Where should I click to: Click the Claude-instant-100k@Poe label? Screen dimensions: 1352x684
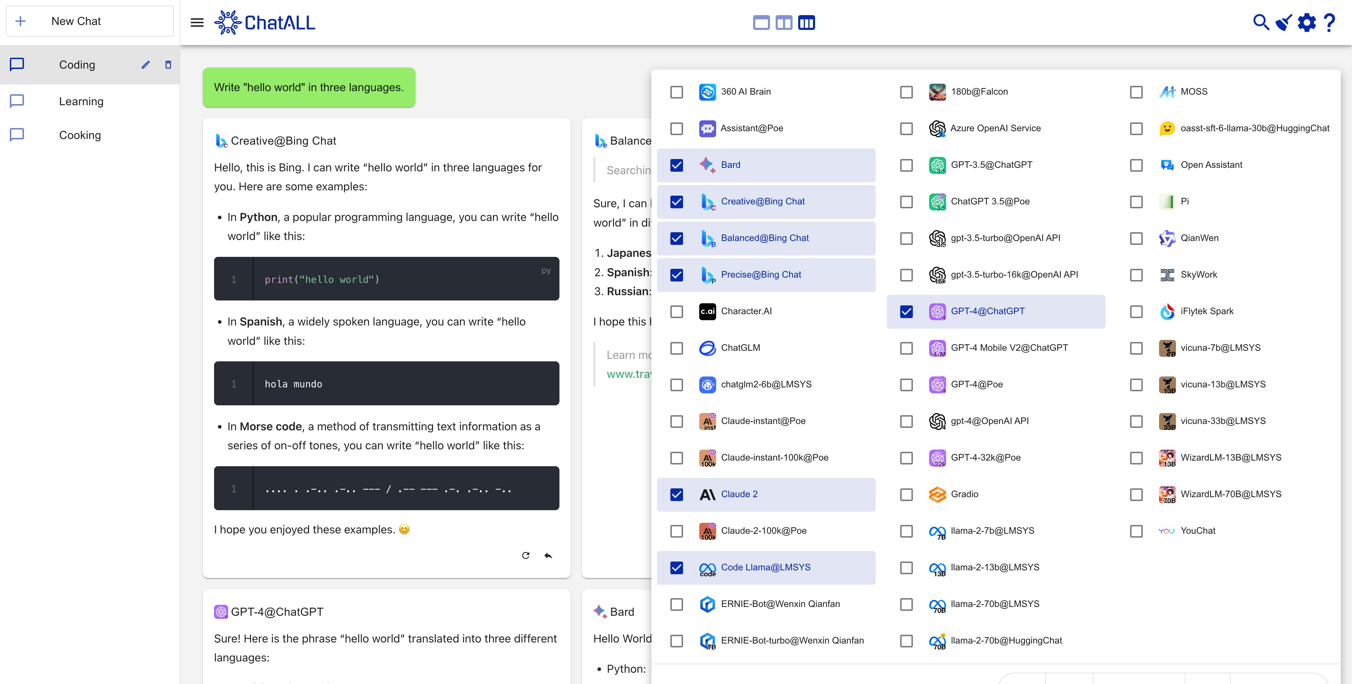tap(774, 457)
